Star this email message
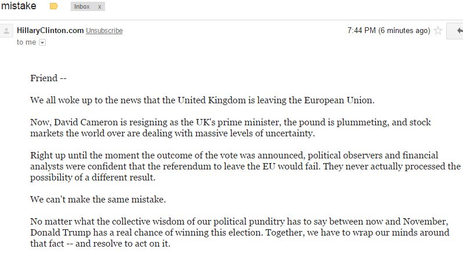The width and height of the screenshot is (463, 253). click(438, 31)
